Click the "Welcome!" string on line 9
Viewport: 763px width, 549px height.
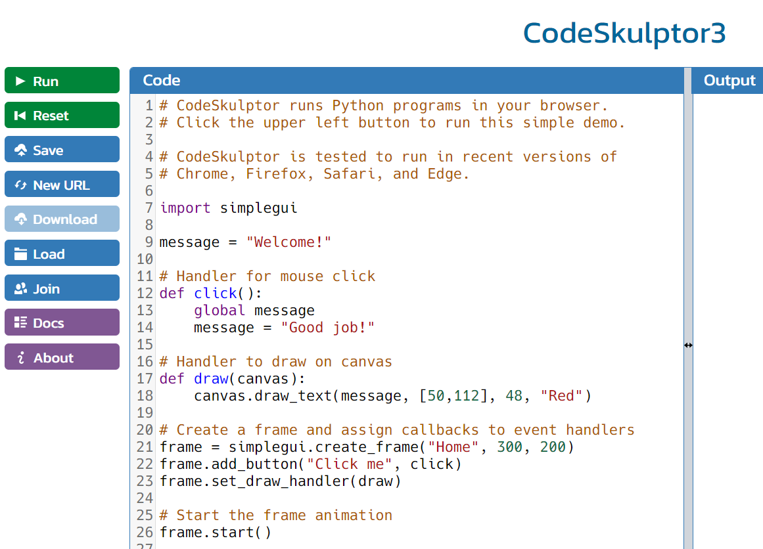coord(289,242)
